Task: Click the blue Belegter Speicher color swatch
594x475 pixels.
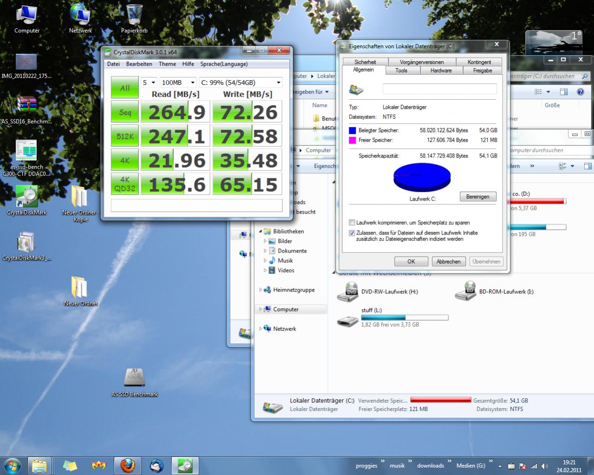Action: pyautogui.click(x=352, y=130)
